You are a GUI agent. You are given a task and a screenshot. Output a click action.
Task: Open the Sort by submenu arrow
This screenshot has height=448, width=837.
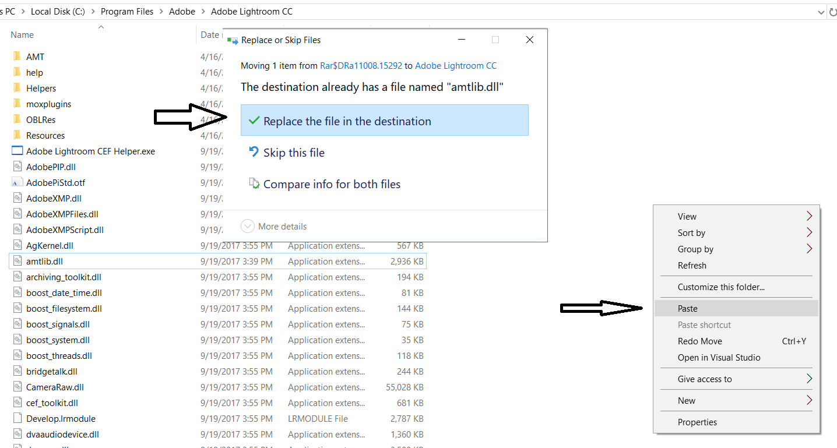tap(809, 232)
